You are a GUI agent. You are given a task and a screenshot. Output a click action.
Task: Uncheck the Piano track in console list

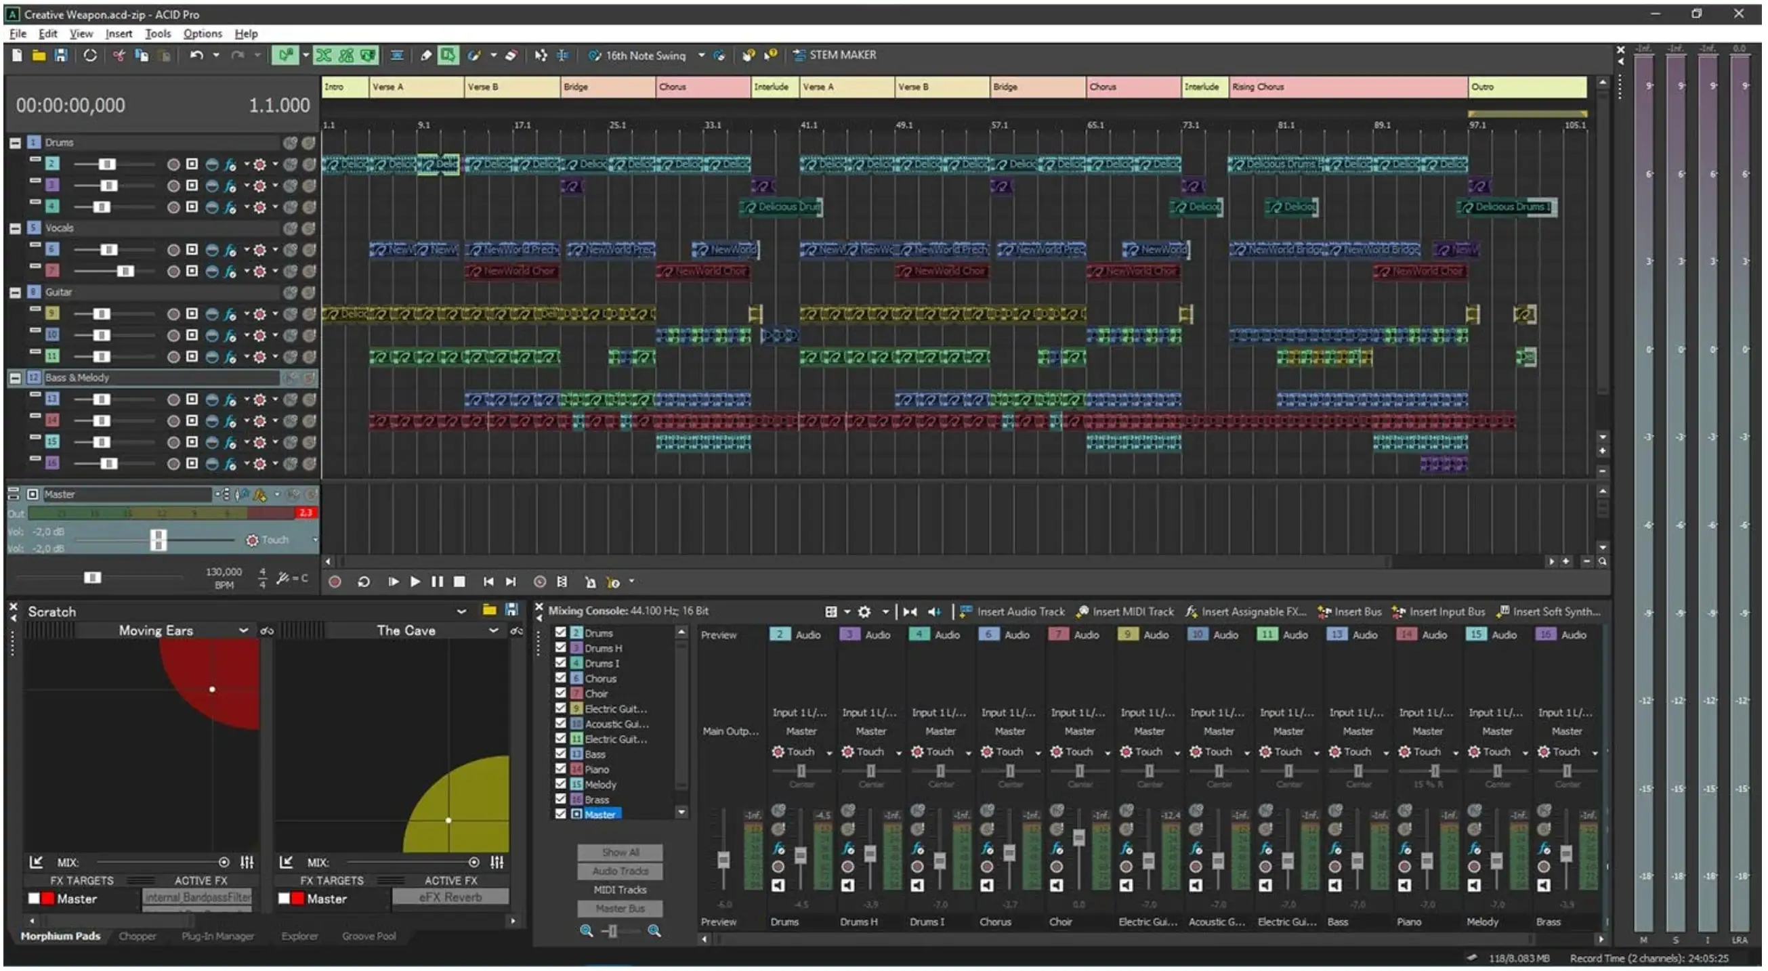[x=561, y=769]
